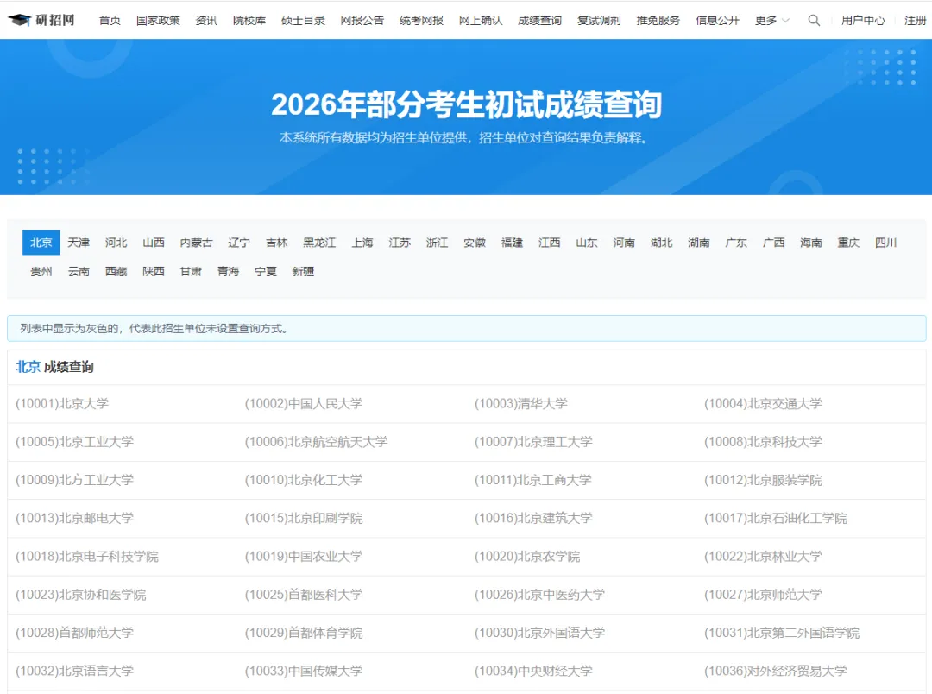Select the 青海 province tab

click(x=228, y=271)
